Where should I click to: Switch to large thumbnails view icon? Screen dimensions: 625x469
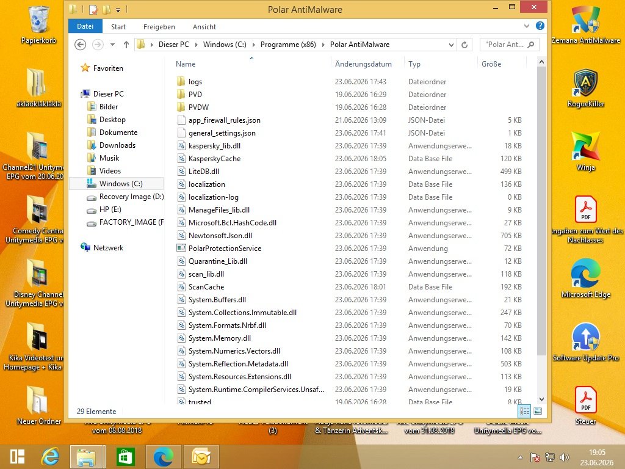[538, 411]
